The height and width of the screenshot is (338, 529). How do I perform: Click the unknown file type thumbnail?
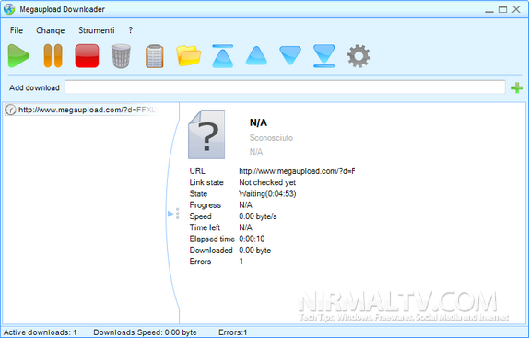pyautogui.click(x=206, y=134)
